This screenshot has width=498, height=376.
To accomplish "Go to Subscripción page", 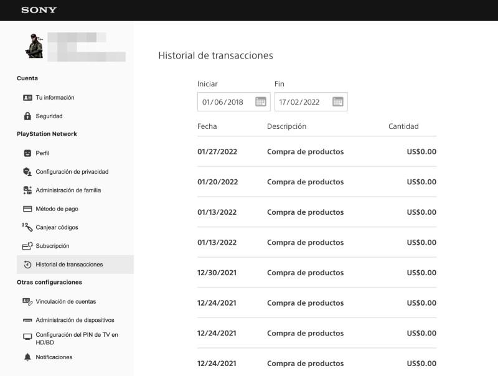I will pos(52,246).
